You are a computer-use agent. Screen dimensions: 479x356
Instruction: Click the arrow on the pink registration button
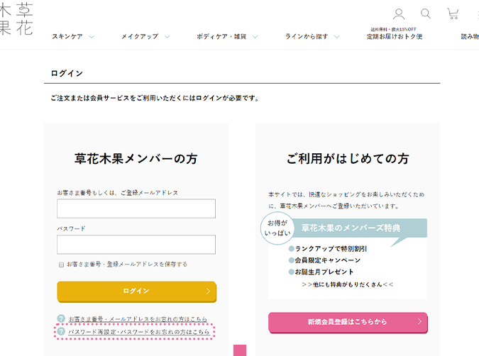[419, 322]
